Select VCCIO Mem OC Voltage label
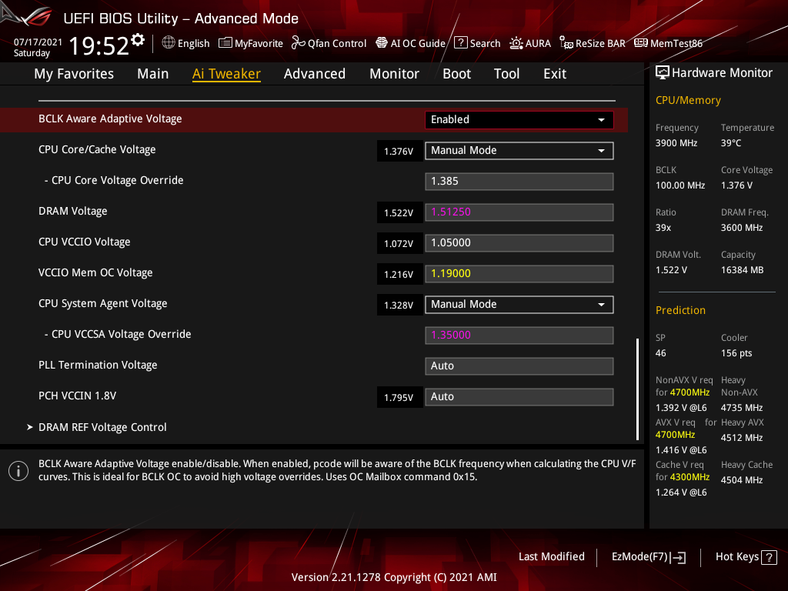Screen dimensions: 788x591 point(95,273)
